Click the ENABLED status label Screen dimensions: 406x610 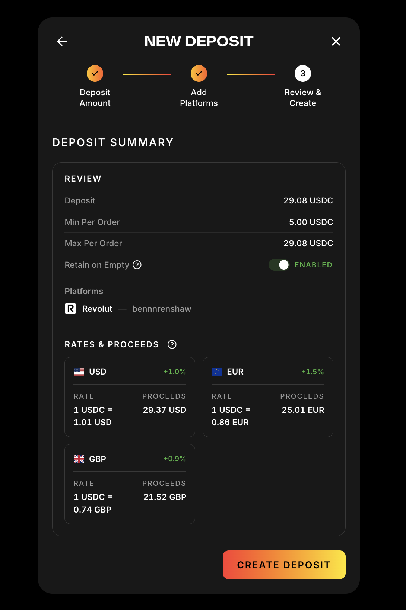pyautogui.click(x=313, y=265)
